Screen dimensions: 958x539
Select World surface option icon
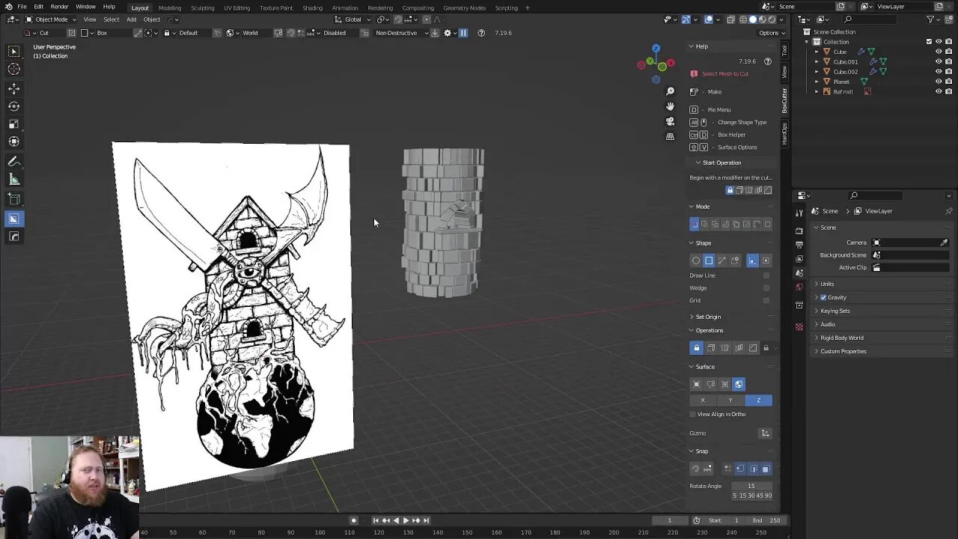739,384
